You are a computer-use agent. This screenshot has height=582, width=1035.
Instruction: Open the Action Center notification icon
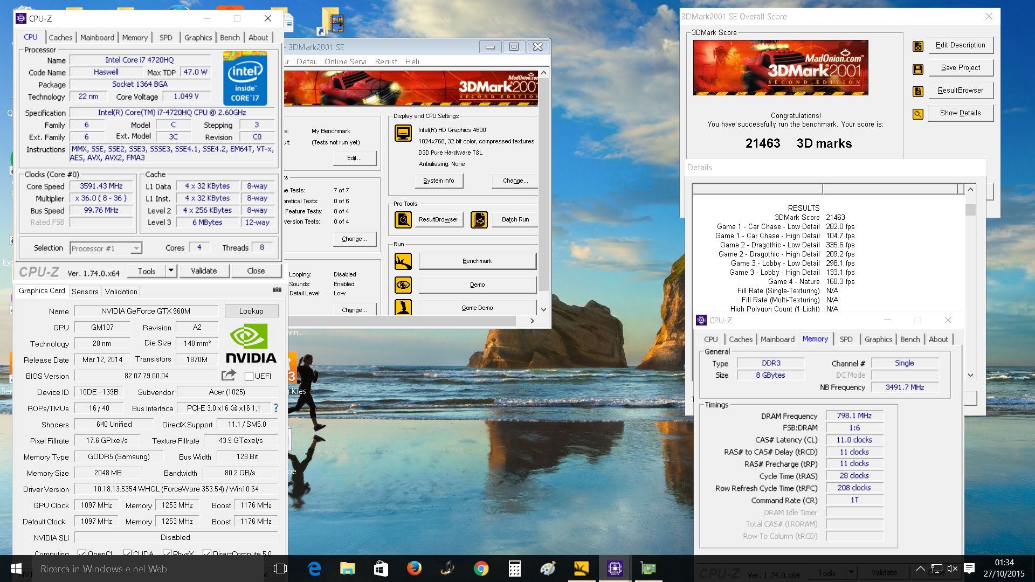click(x=969, y=569)
